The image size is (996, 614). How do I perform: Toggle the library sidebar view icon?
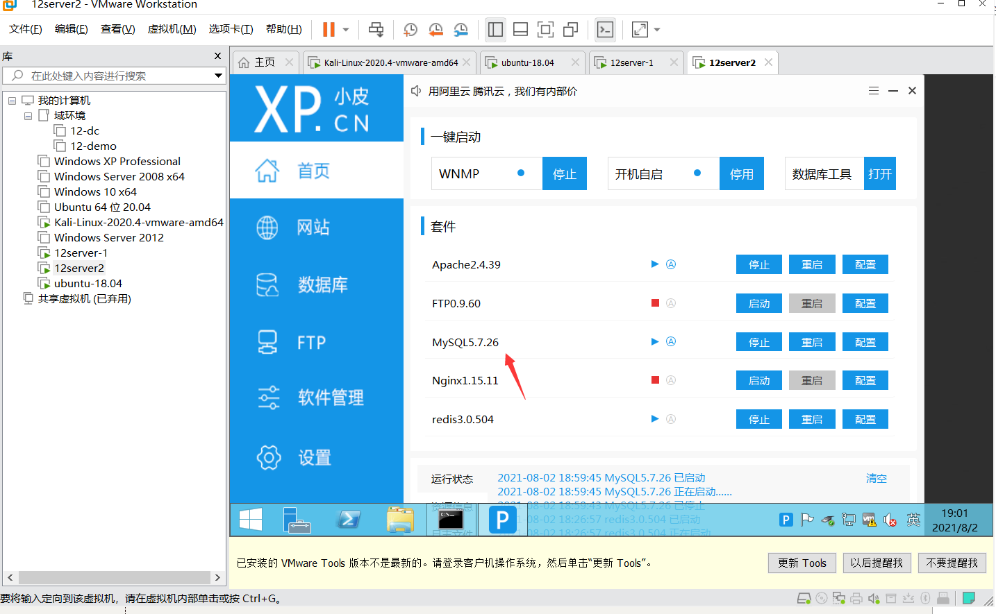point(495,29)
